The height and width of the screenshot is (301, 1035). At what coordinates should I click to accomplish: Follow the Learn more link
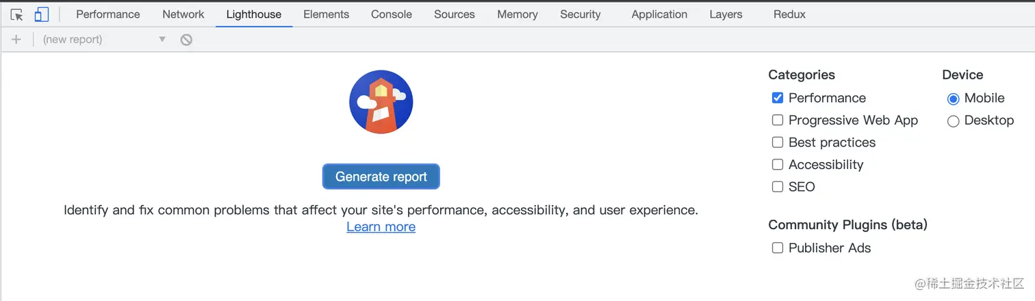(x=381, y=227)
